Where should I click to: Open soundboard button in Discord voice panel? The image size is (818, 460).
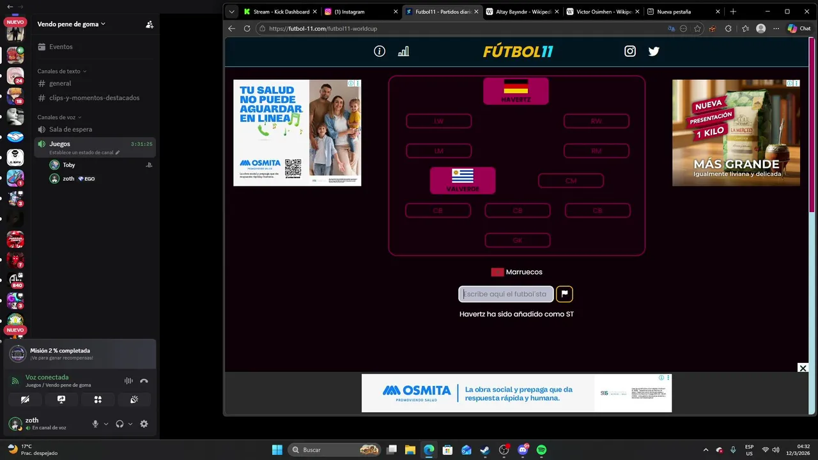coord(134,399)
